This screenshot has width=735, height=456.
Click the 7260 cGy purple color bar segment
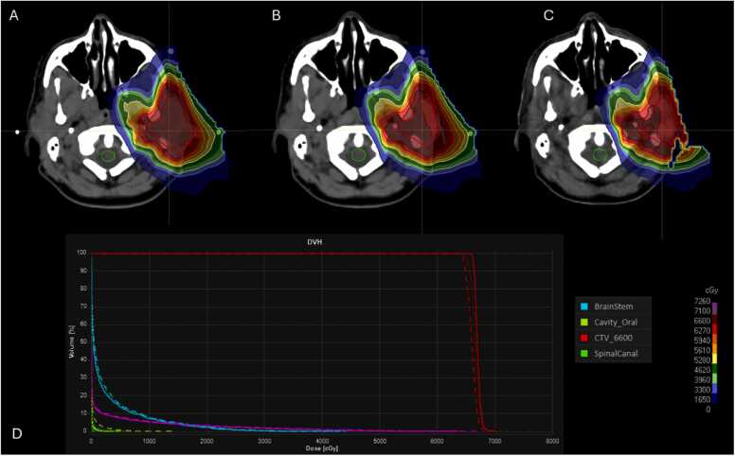714,307
